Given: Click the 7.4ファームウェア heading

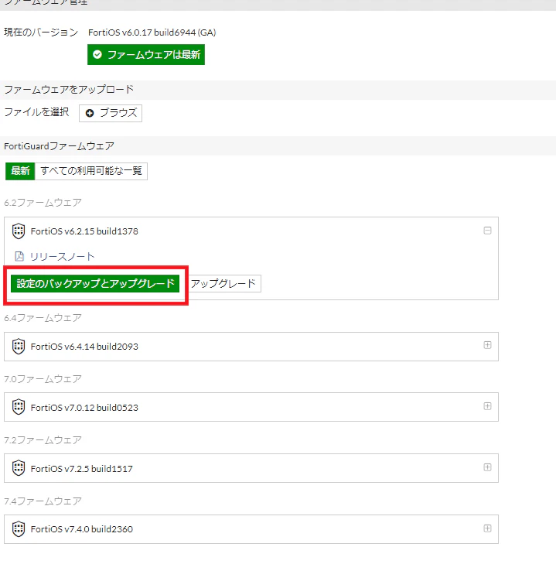Looking at the screenshot, I should [x=43, y=501].
